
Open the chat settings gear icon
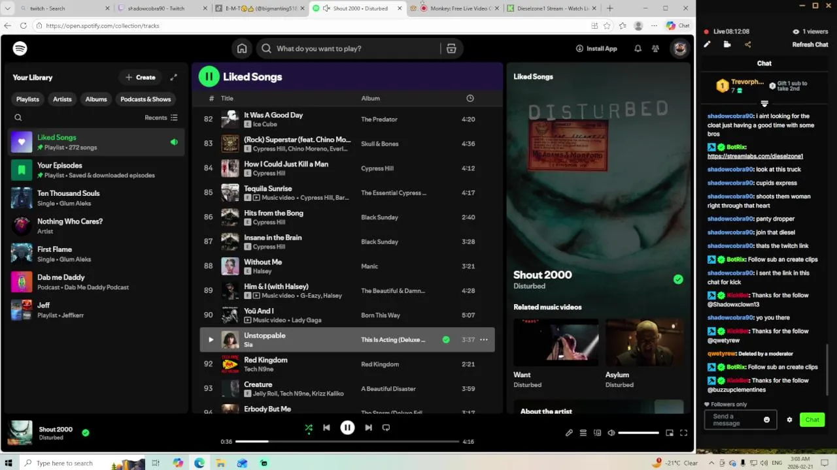(x=789, y=420)
